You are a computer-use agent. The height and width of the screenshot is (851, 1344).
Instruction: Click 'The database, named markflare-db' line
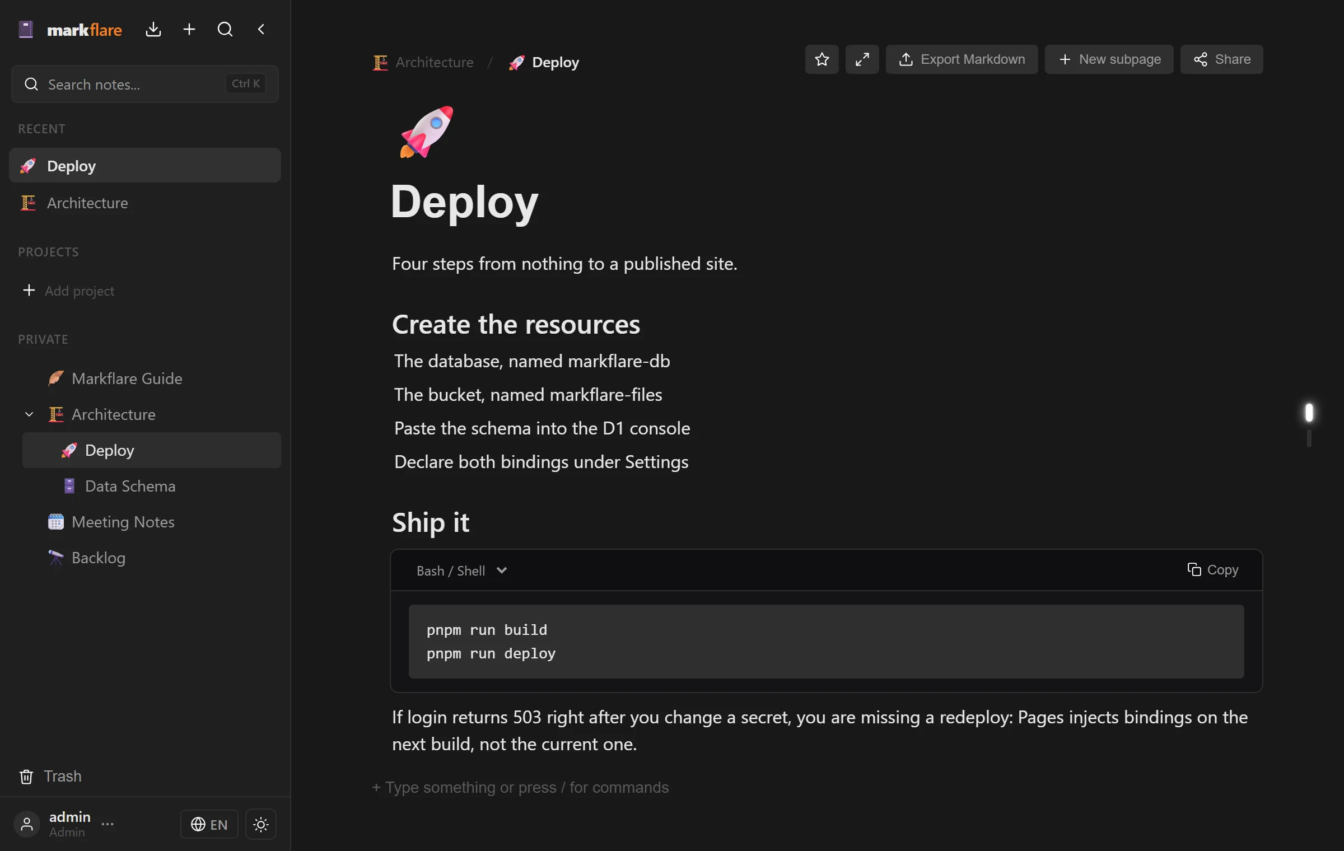click(532, 361)
